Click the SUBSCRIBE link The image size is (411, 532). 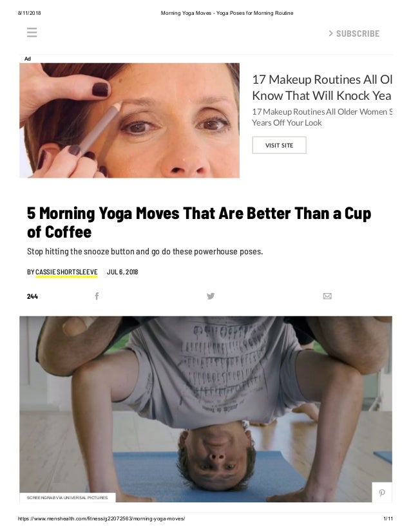click(x=358, y=33)
